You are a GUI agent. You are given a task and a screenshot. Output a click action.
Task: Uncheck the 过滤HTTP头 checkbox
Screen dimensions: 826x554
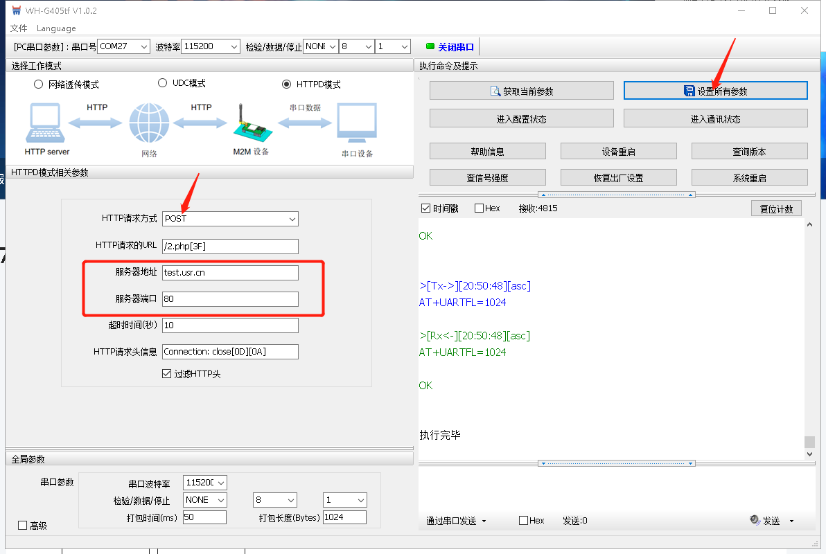click(166, 374)
